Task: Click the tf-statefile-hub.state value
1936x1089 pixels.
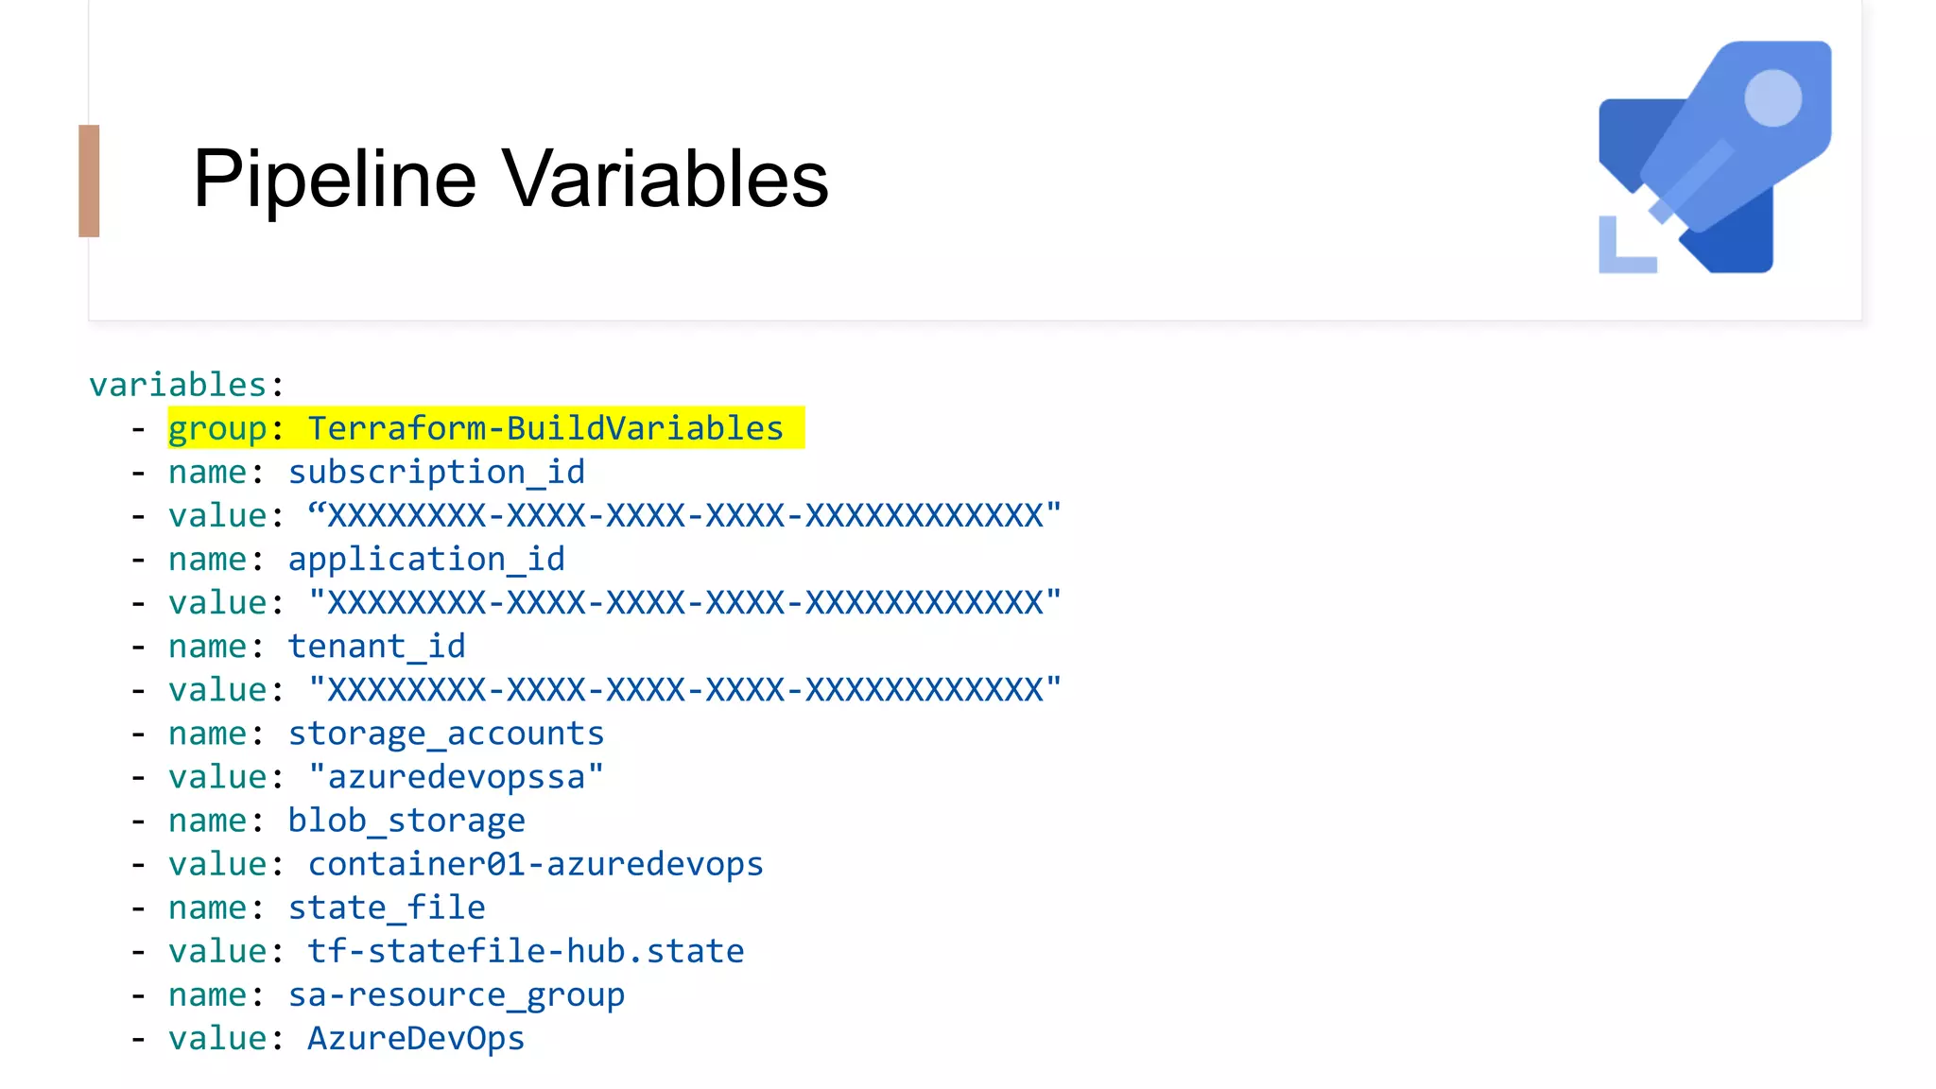Action: point(526,951)
